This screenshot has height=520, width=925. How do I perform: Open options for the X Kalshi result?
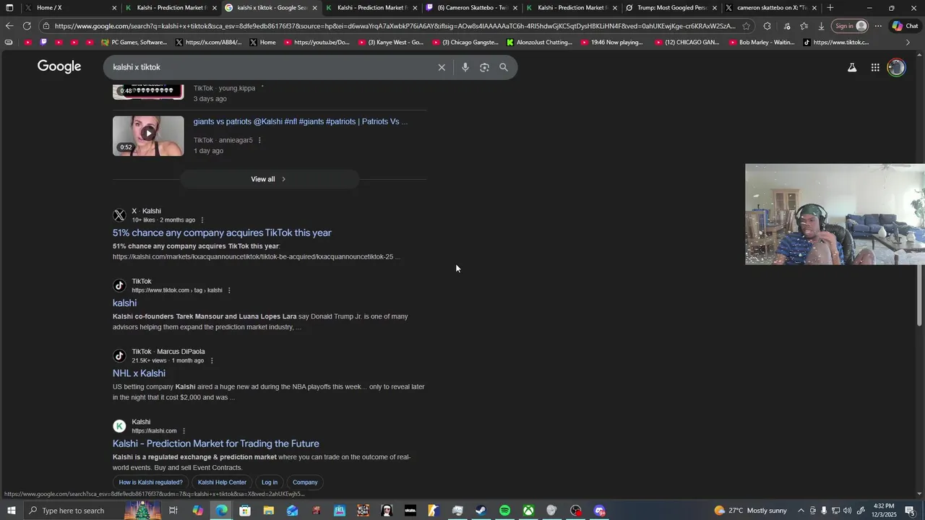click(x=202, y=220)
